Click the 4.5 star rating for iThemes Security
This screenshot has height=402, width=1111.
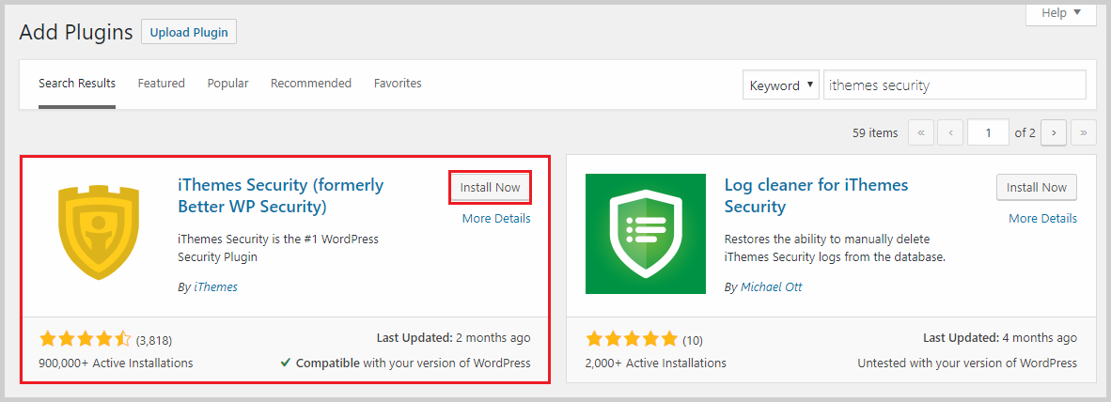pyautogui.click(x=86, y=340)
